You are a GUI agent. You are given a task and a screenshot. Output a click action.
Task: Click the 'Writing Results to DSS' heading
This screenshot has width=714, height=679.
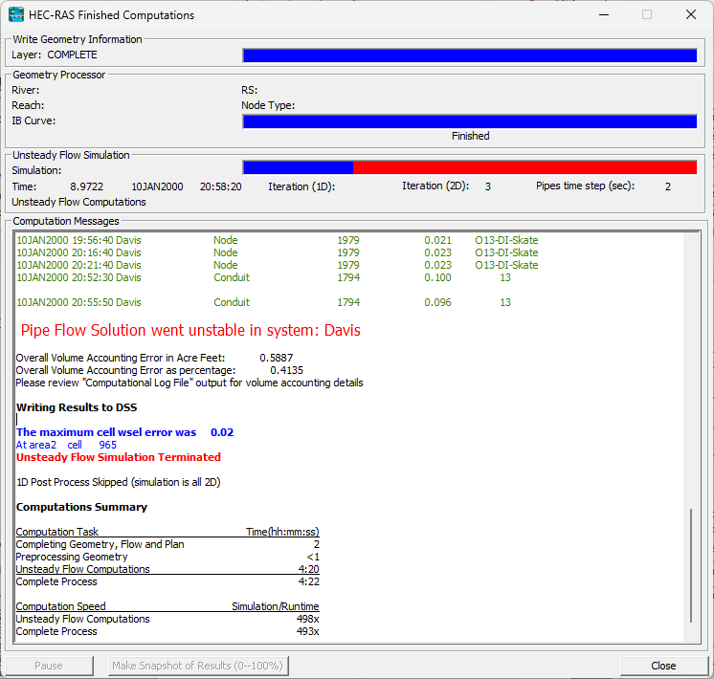(x=77, y=407)
